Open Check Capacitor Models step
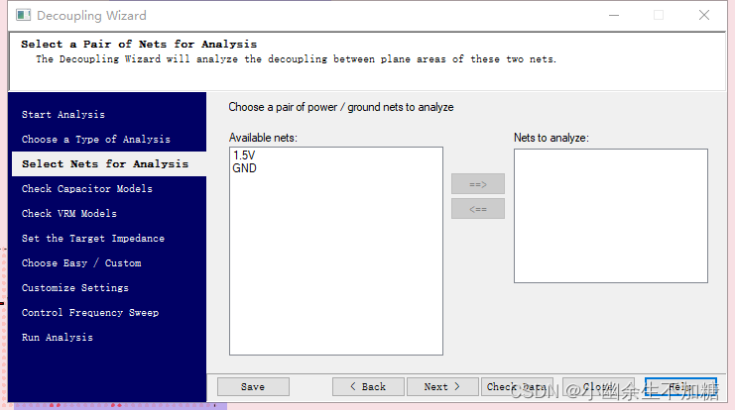This screenshot has width=735, height=410. click(x=87, y=188)
